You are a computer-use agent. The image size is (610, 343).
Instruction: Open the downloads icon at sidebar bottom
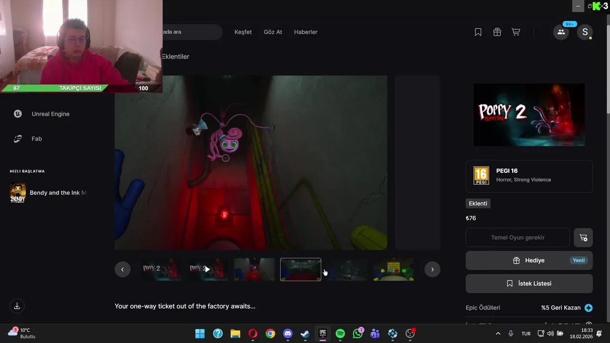tap(17, 306)
